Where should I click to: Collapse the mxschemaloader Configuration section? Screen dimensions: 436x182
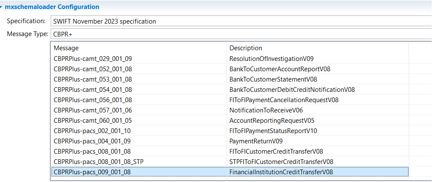click(2, 7)
